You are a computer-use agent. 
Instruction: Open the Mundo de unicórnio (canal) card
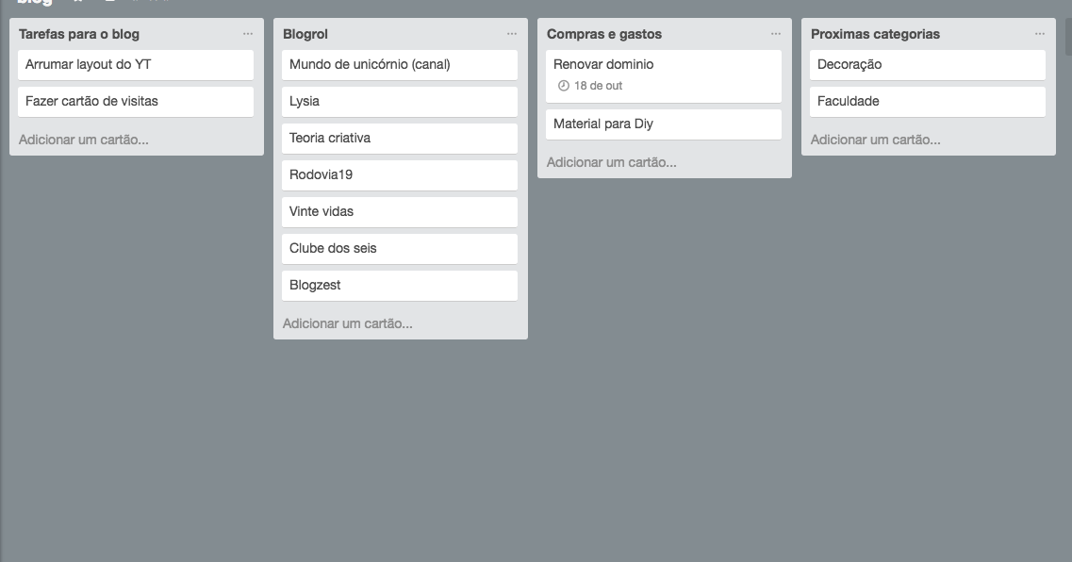pyautogui.click(x=399, y=65)
